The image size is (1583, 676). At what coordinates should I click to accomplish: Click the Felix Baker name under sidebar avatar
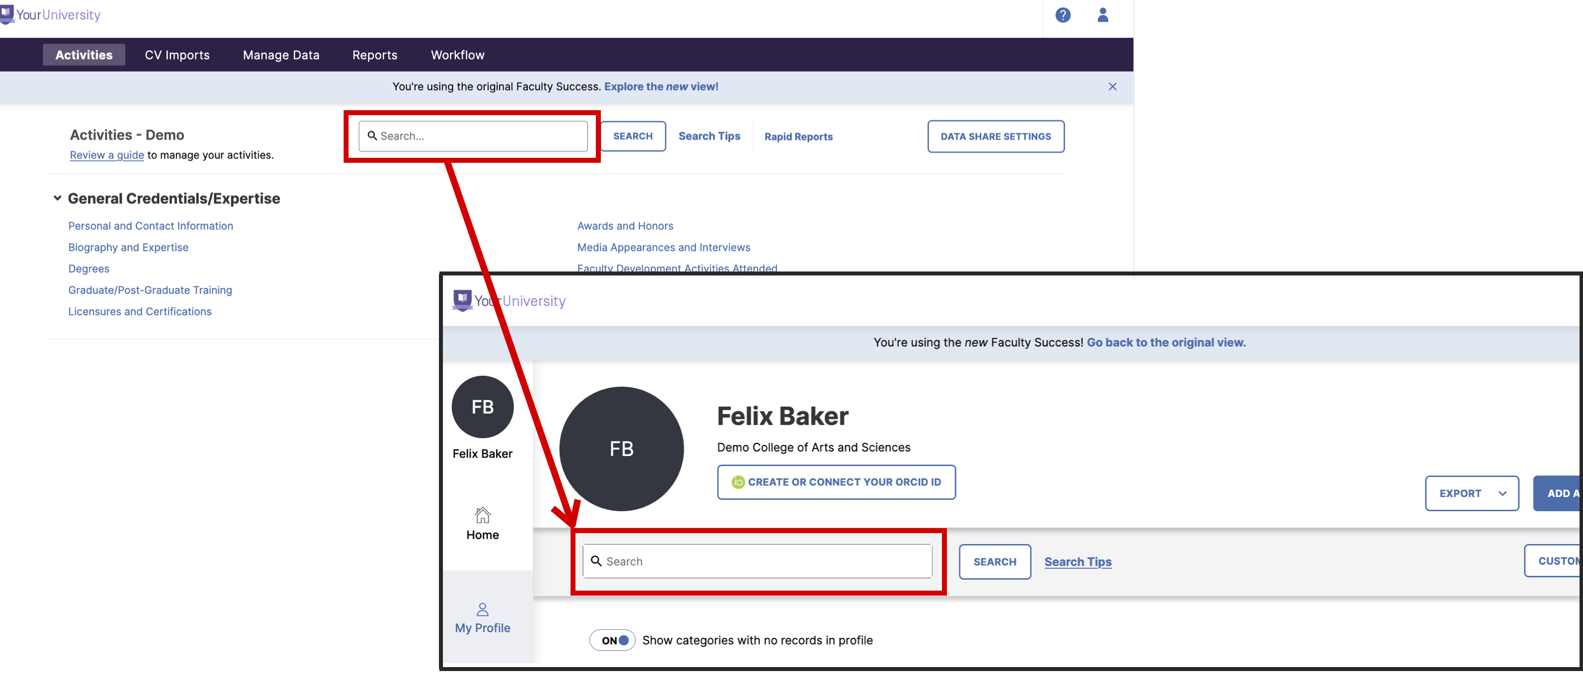pyautogui.click(x=482, y=454)
